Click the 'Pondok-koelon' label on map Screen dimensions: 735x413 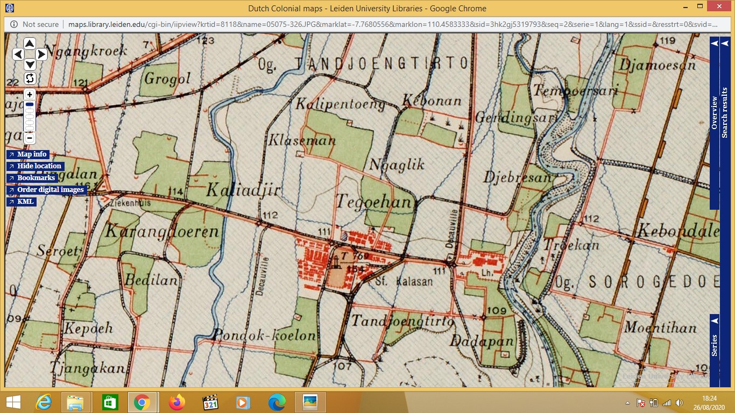(264, 335)
